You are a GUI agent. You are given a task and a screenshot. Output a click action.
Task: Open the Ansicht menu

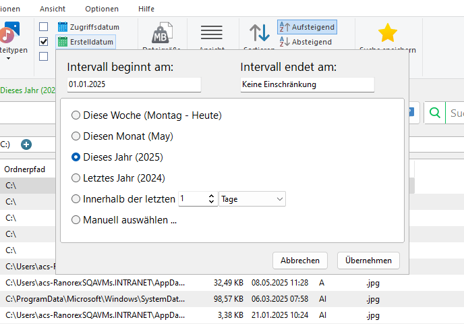tap(53, 9)
